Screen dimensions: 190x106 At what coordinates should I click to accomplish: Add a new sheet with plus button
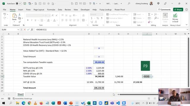point(33,94)
